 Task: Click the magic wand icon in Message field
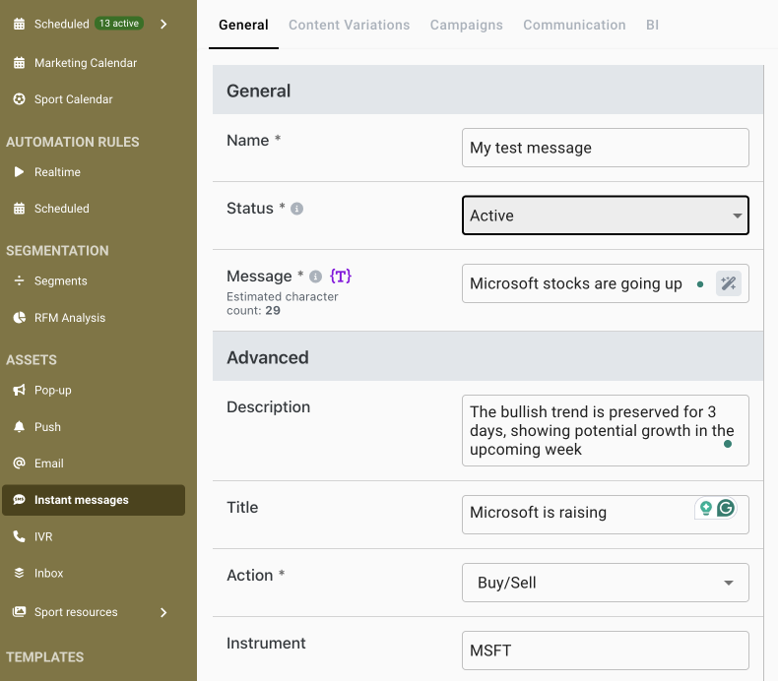pyautogui.click(x=729, y=284)
